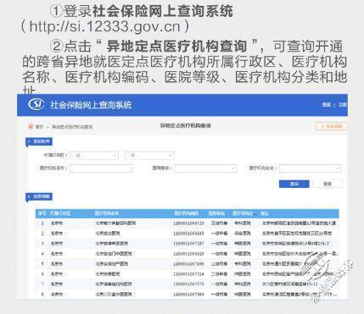Click the blue 查询 search button
The width and height of the screenshot is (364, 314).
point(294,184)
